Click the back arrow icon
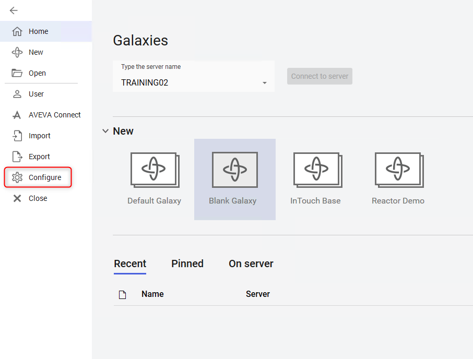This screenshot has width=473, height=359. click(x=14, y=10)
